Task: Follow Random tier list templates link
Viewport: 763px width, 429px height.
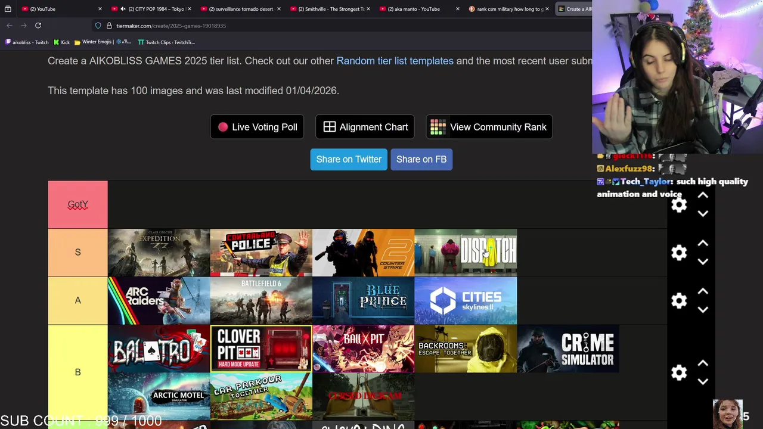Action: click(395, 61)
